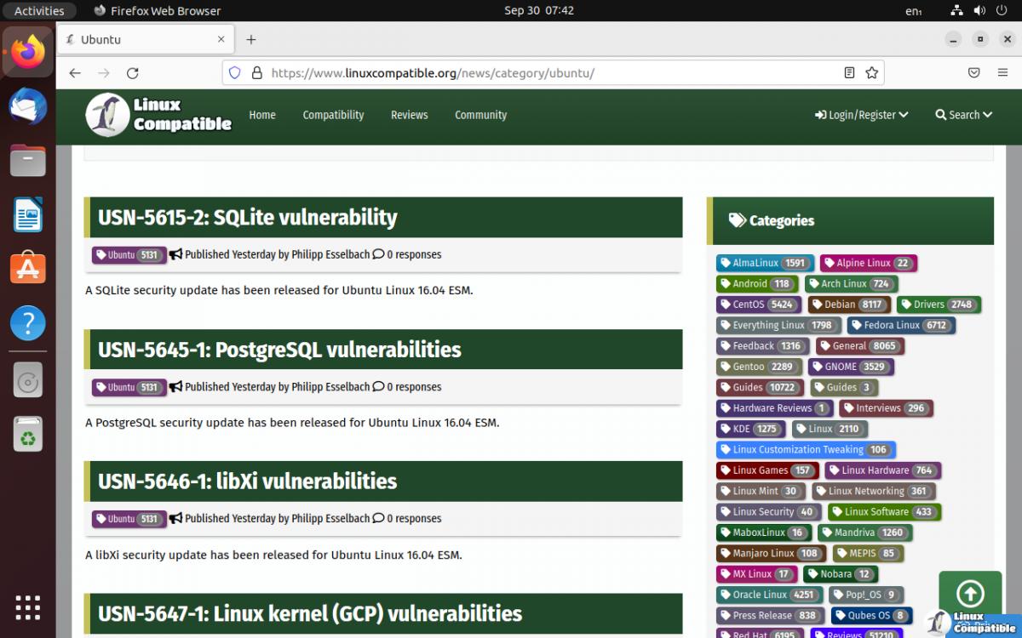Bookmark this page with the star icon
Image resolution: width=1022 pixels, height=638 pixels.
pyautogui.click(x=871, y=73)
